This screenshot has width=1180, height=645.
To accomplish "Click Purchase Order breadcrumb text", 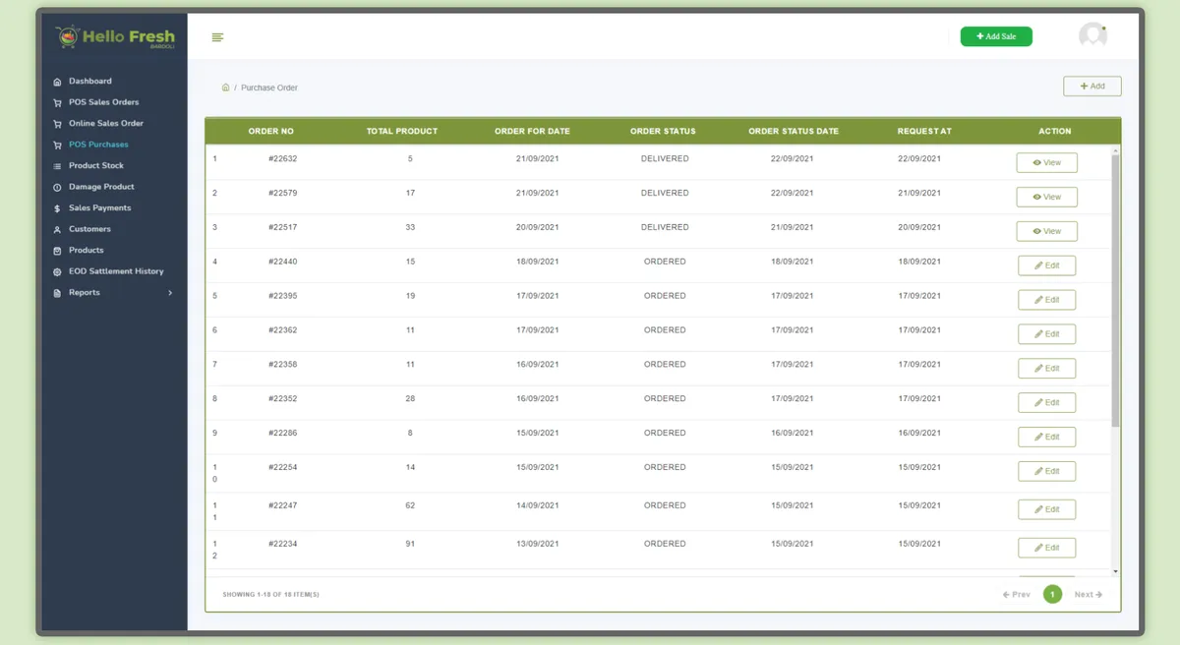I will [269, 88].
